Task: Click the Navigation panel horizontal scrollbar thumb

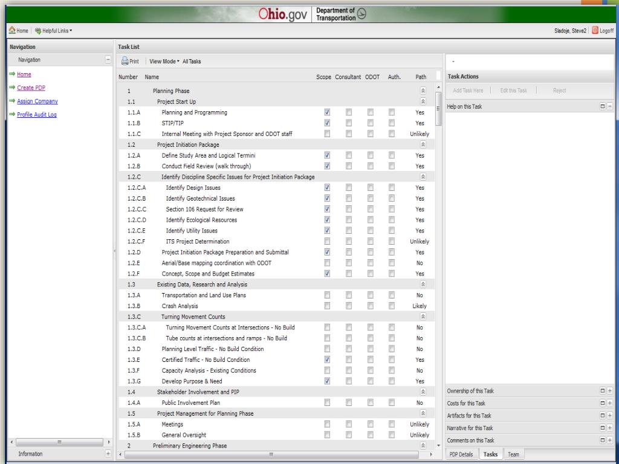Action: click(59, 442)
